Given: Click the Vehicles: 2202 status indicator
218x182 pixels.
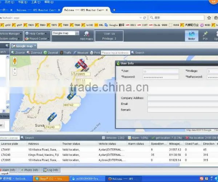Looking at the screenshot, I should [x=113, y=138].
